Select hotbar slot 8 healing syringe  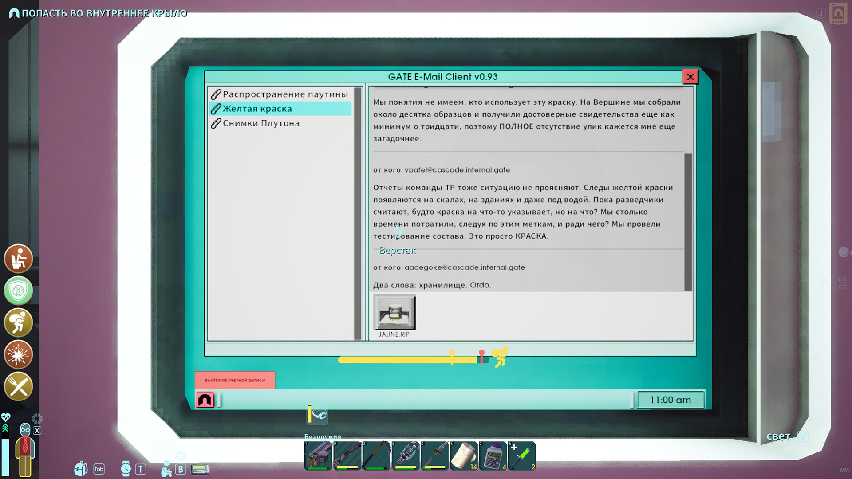point(522,455)
